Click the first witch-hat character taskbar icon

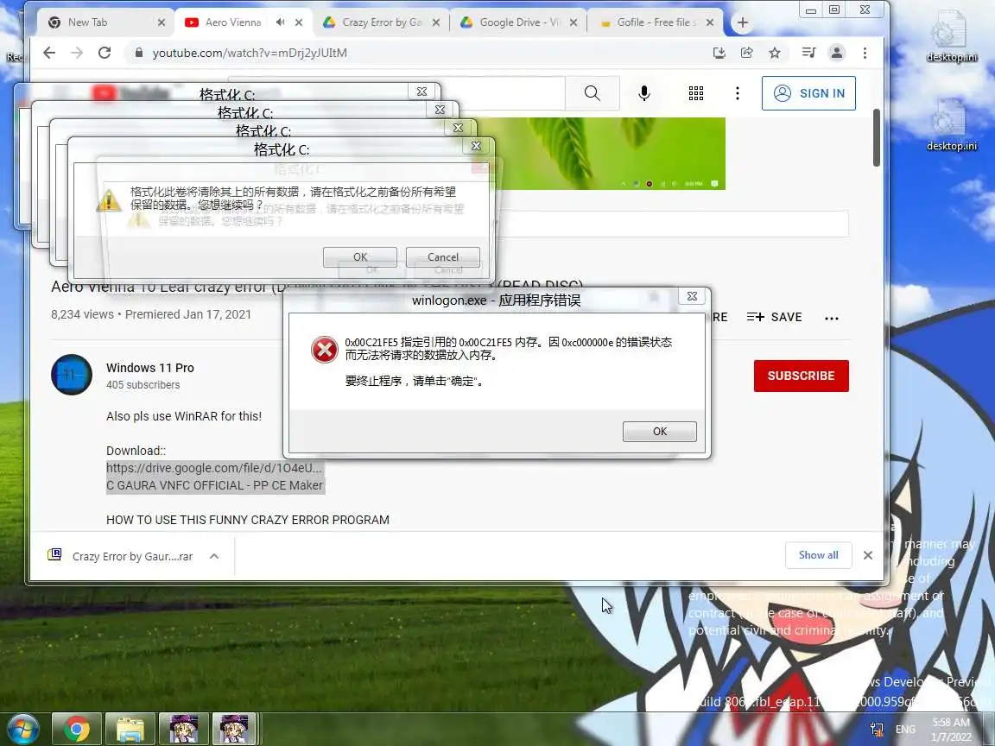coord(183,729)
